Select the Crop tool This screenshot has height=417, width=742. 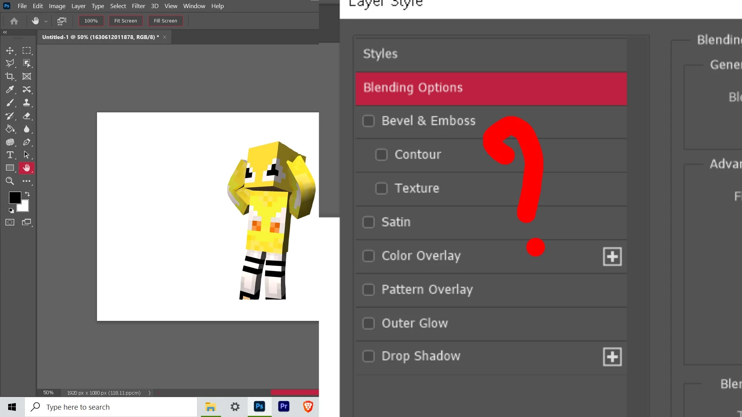[10, 76]
